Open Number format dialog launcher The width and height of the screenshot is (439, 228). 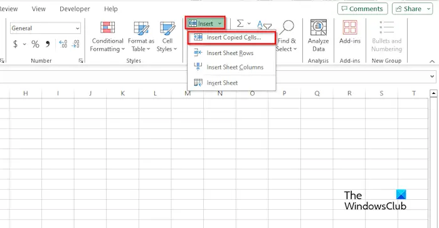[81, 61]
